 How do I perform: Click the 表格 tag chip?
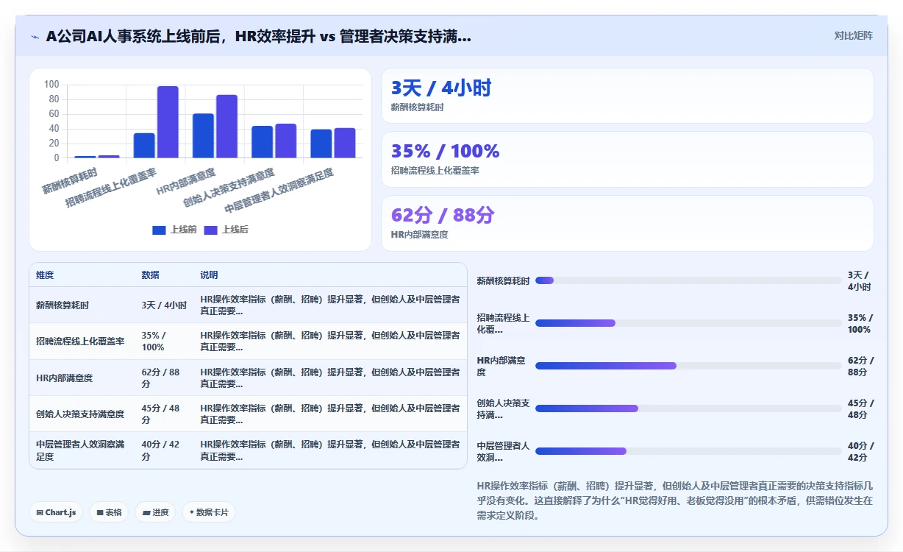109,512
